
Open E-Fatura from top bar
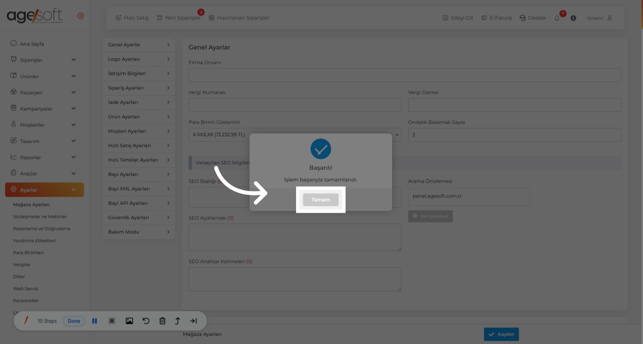point(496,18)
